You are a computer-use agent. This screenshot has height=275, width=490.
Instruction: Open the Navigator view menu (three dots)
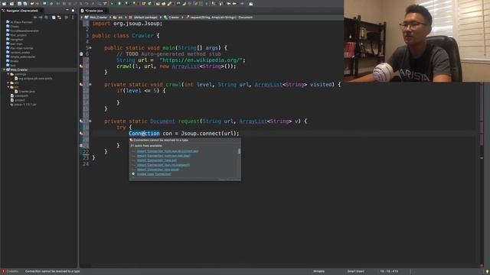(x=73, y=18)
